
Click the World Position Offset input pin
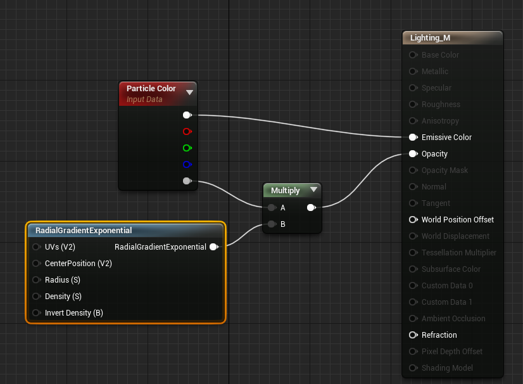point(413,220)
